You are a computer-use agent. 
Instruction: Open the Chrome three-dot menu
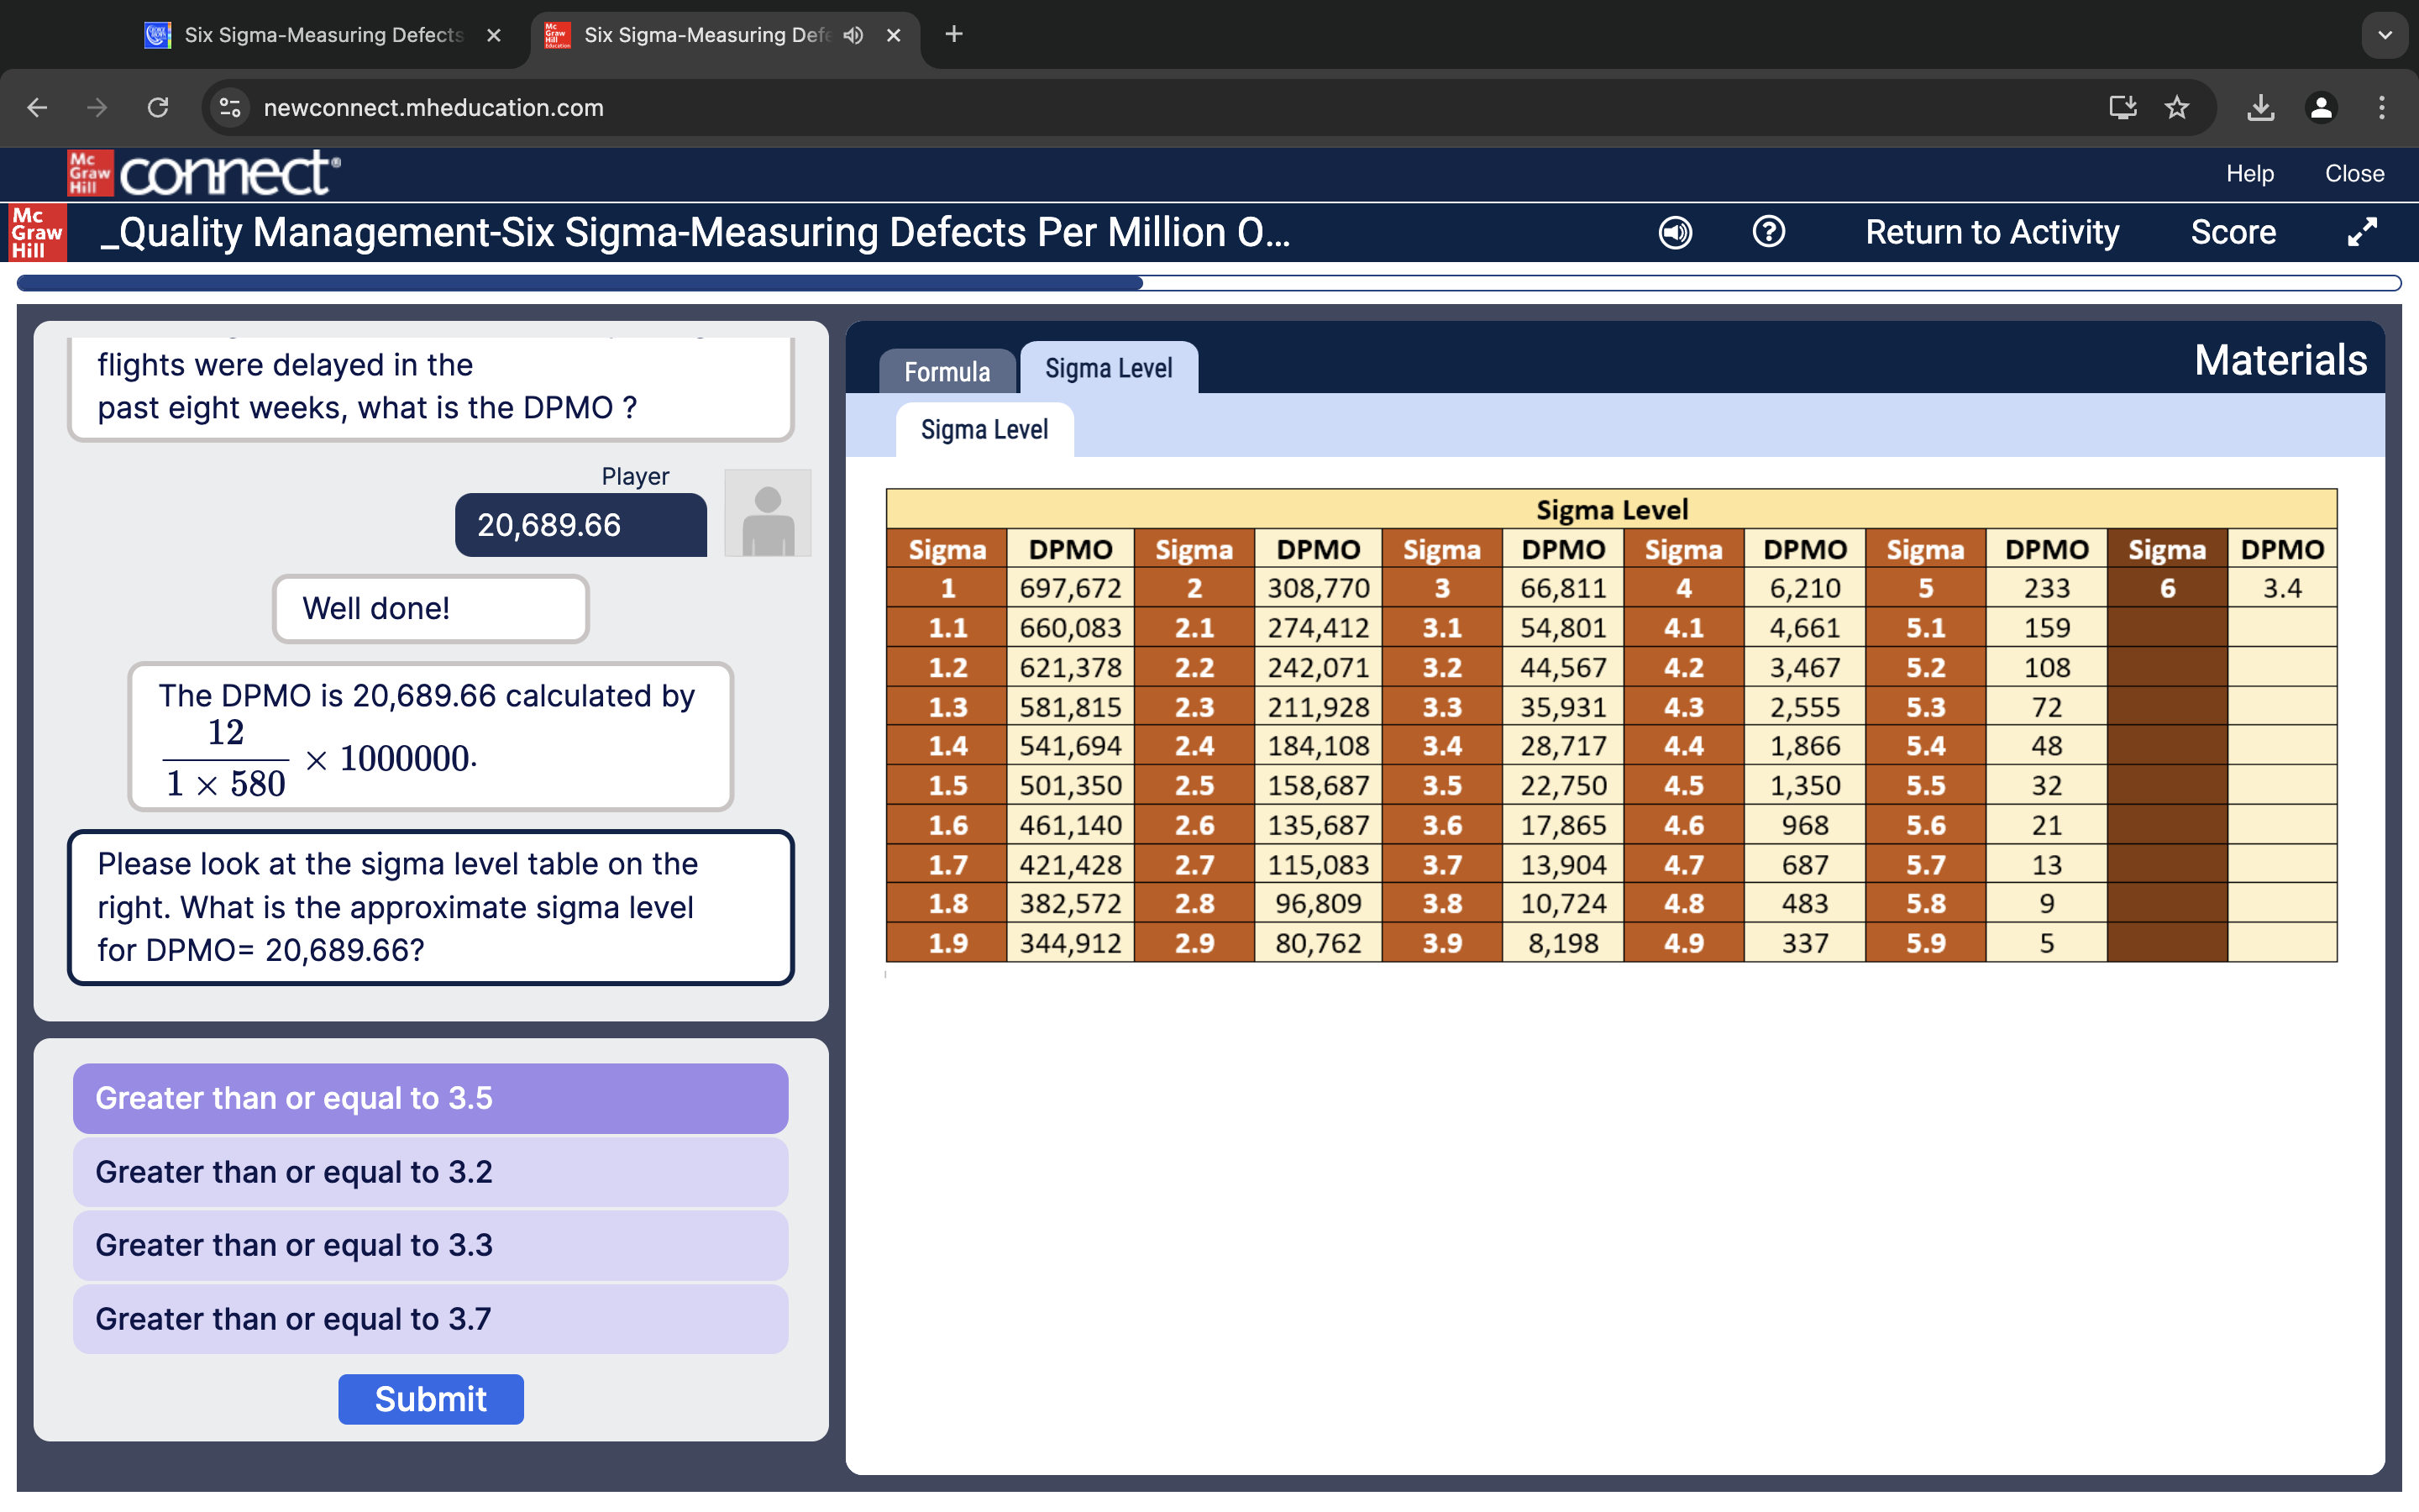[x=2381, y=107]
